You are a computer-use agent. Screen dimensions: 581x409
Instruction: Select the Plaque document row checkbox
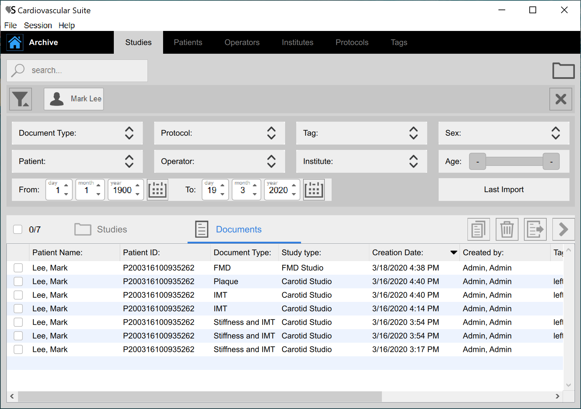tap(18, 282)
